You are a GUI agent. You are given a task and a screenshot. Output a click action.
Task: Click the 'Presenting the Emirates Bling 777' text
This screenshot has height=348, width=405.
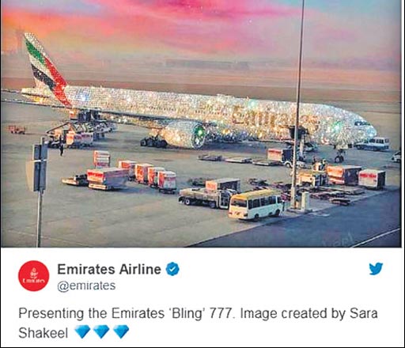(126, 313)
